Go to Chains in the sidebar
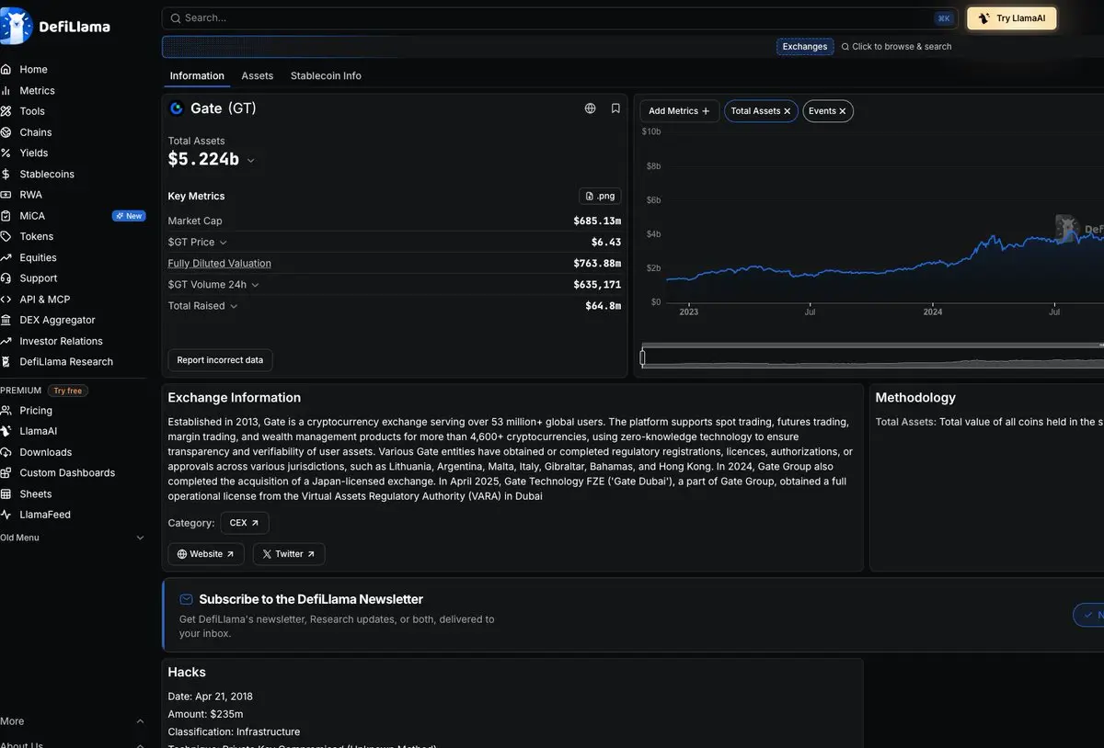This screenshot has height=748, width=1104. tap(36, 132)
